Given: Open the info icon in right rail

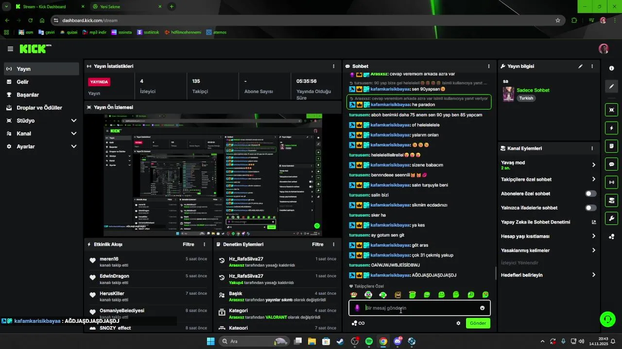Looking at the screenshot, I should tap(611, 68).
